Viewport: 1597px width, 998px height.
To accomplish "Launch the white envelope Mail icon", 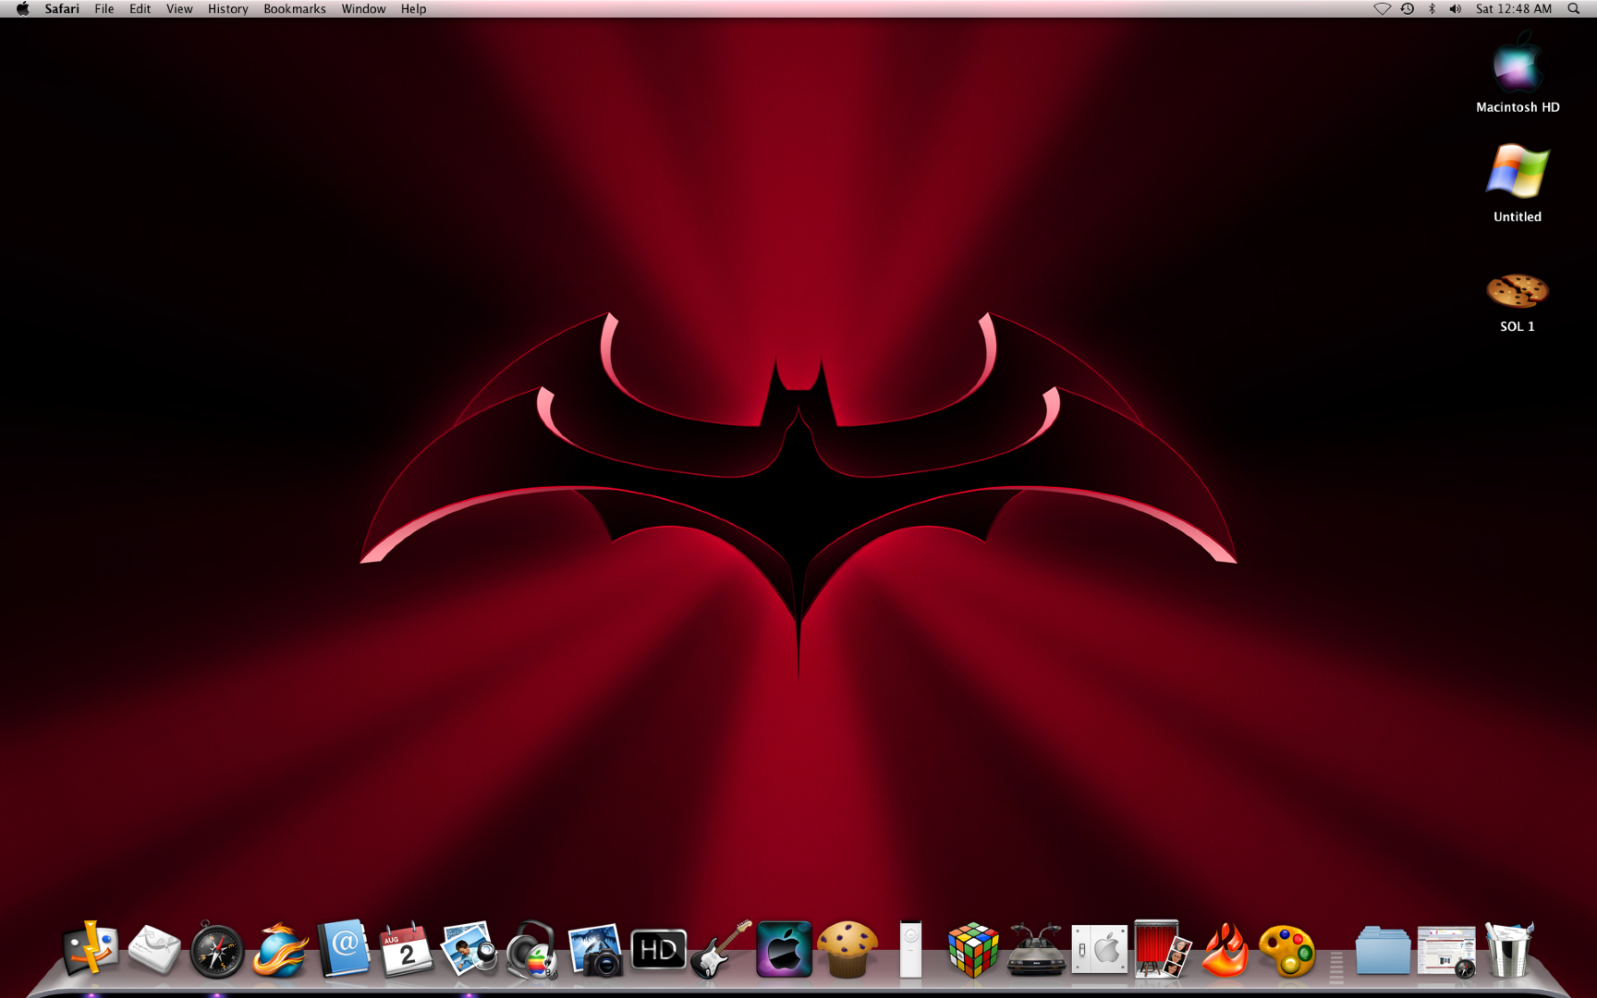I will tap(153, 949).
